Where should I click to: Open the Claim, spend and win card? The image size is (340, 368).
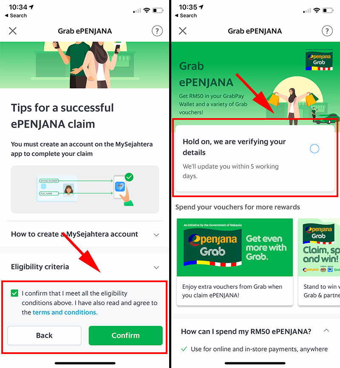(319, 262)
